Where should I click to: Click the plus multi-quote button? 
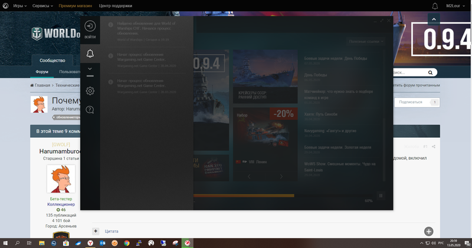pos(96,231)
